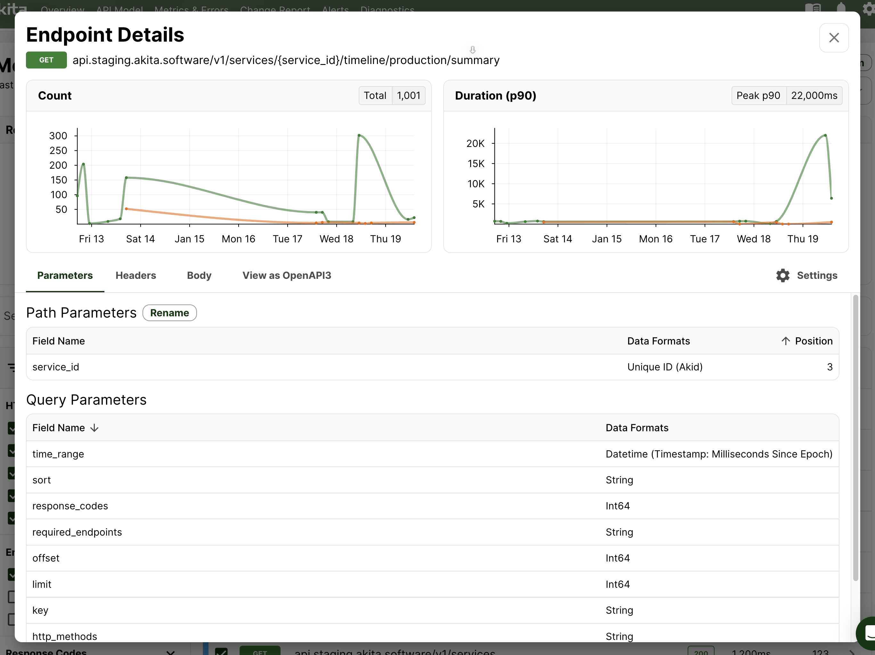Switch to the Body tab
The width and height of the screenshot is (875, 655).
tap(199, 276)
